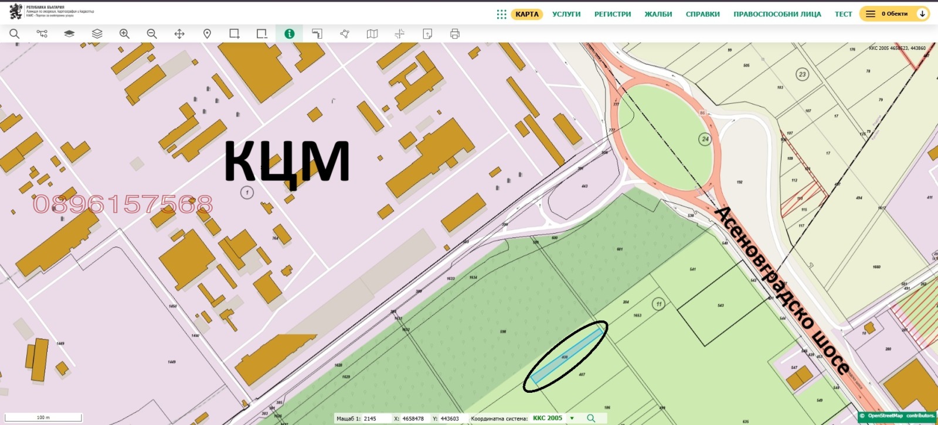Click the ККС 2005 coordinates readout top right
The height and width of the screenshot is (425, 938).
[897, 48]
